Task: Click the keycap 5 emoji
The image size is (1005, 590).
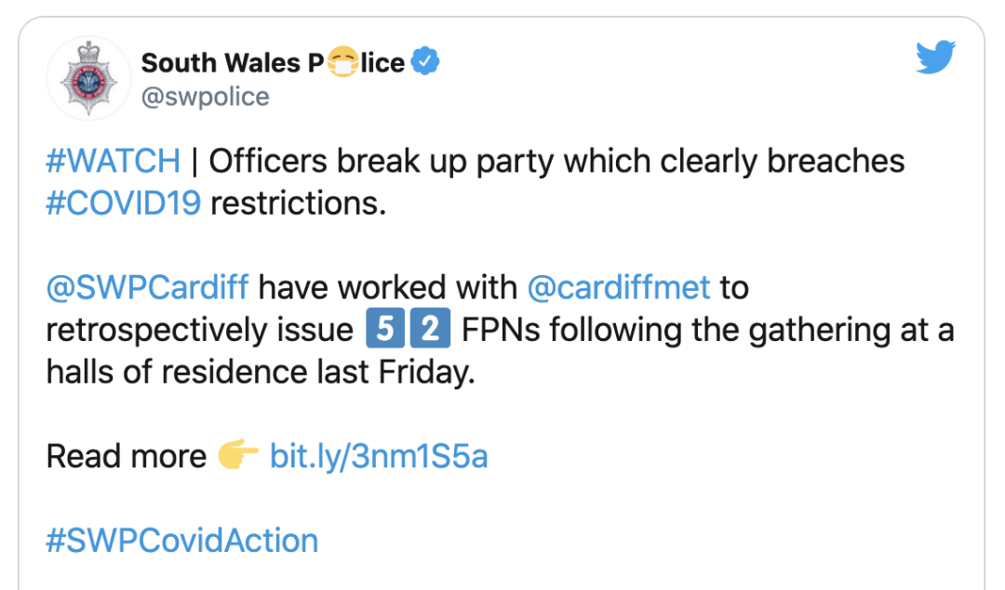Action: pos(380,330)
